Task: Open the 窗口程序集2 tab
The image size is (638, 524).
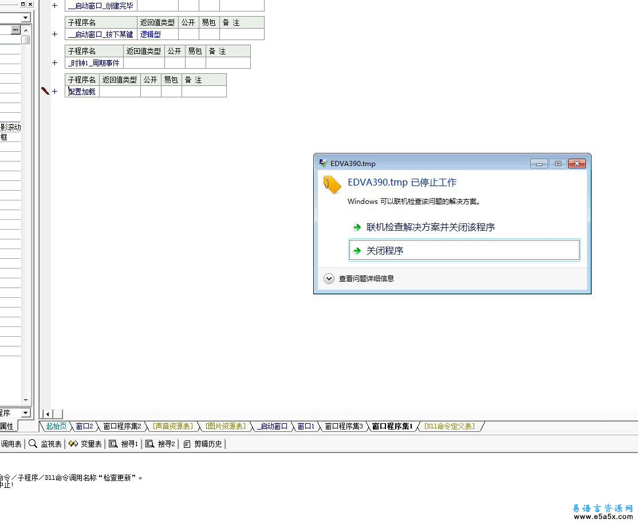Action: [x=122, y=426]
